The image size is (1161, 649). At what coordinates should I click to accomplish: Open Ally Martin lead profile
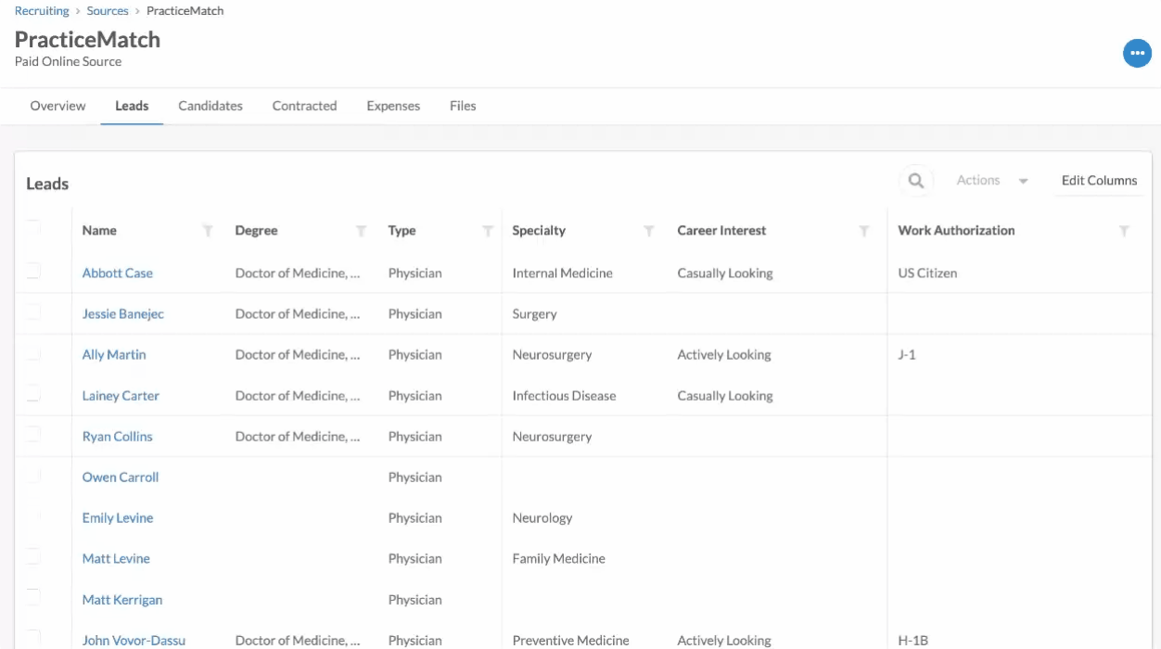(114, 355)
